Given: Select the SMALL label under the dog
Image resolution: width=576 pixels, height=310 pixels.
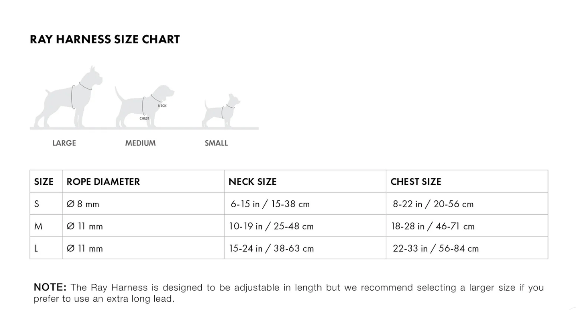Looking at the screenshot, I should (216, 143).
